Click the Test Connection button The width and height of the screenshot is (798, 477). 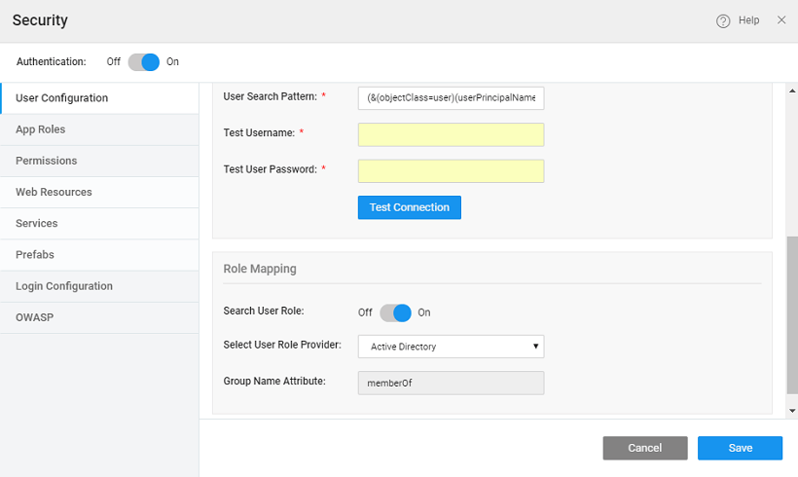409,207
